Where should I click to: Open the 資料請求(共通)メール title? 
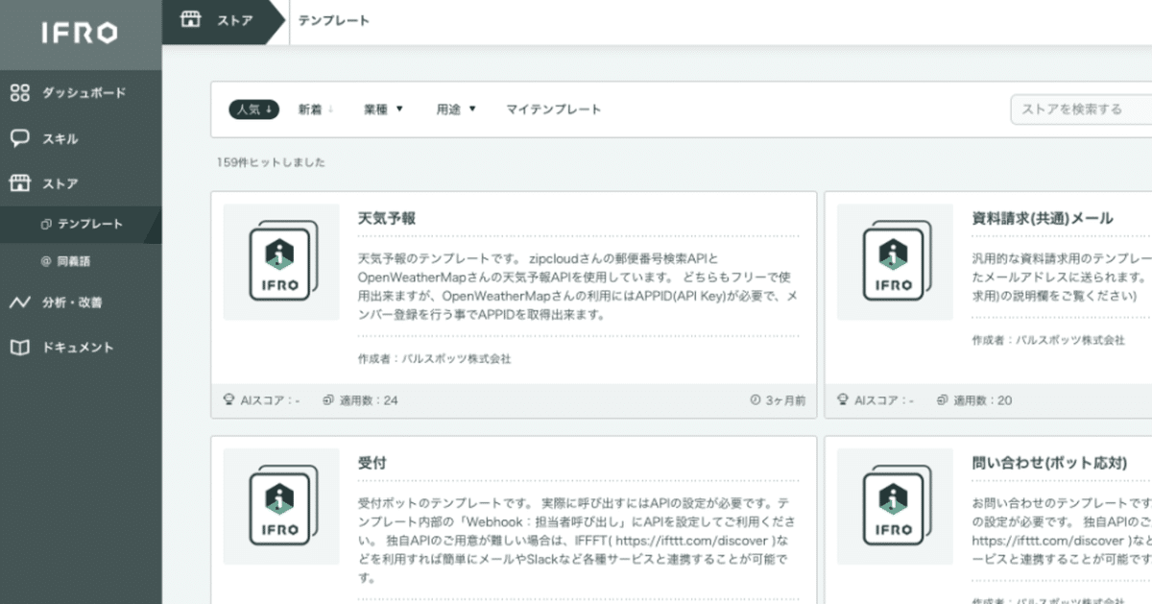(1043, 218)
